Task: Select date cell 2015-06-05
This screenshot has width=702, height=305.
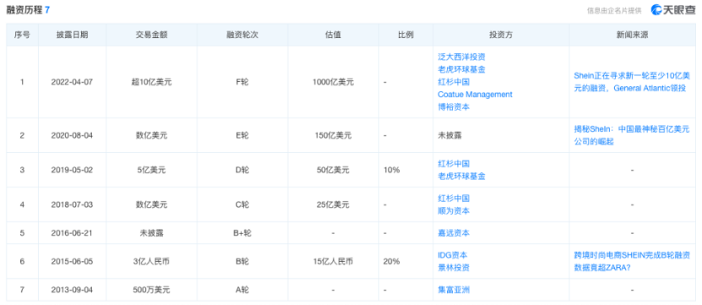Action: click(72, 262)
